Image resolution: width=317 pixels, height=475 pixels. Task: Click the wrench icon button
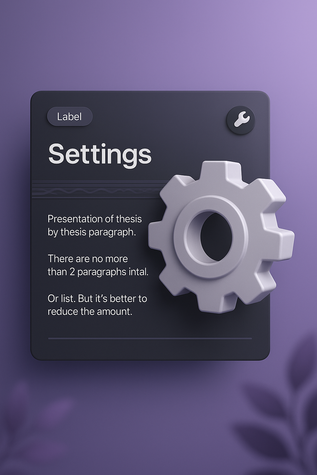[241, 120]
